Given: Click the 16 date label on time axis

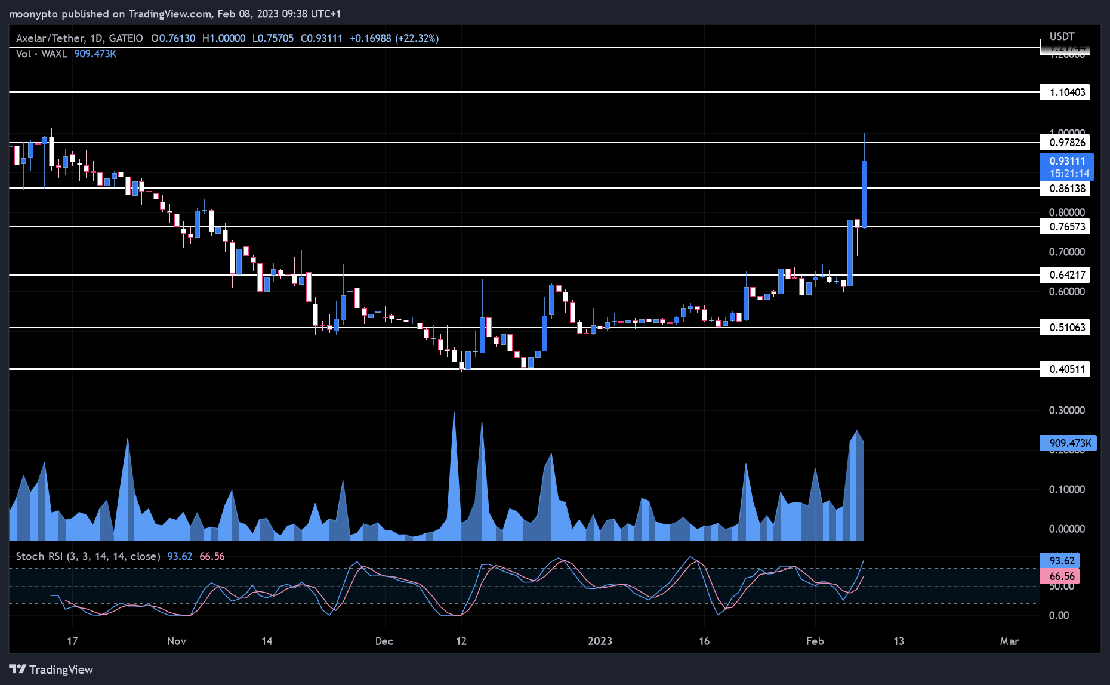Looking at the screenshot, I should tap(704, 641).
